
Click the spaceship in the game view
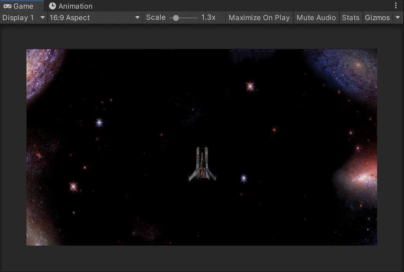[x=202, y=164]
